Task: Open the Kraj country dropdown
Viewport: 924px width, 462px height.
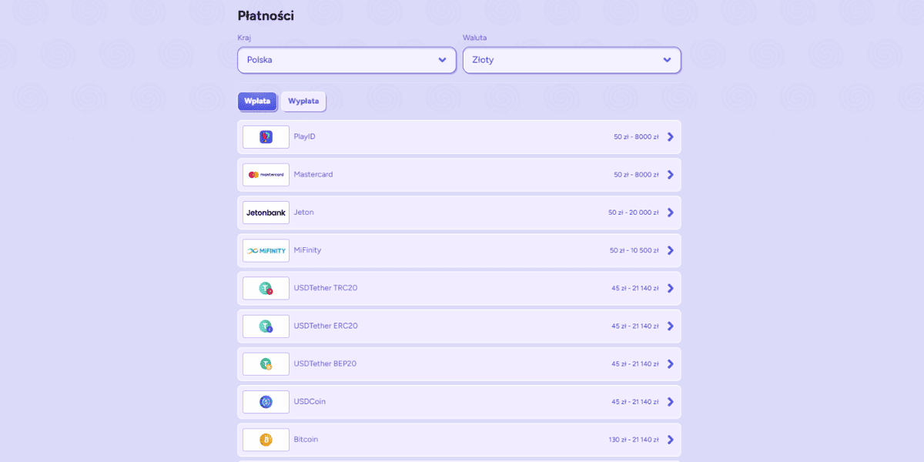Action: point(346,60)
